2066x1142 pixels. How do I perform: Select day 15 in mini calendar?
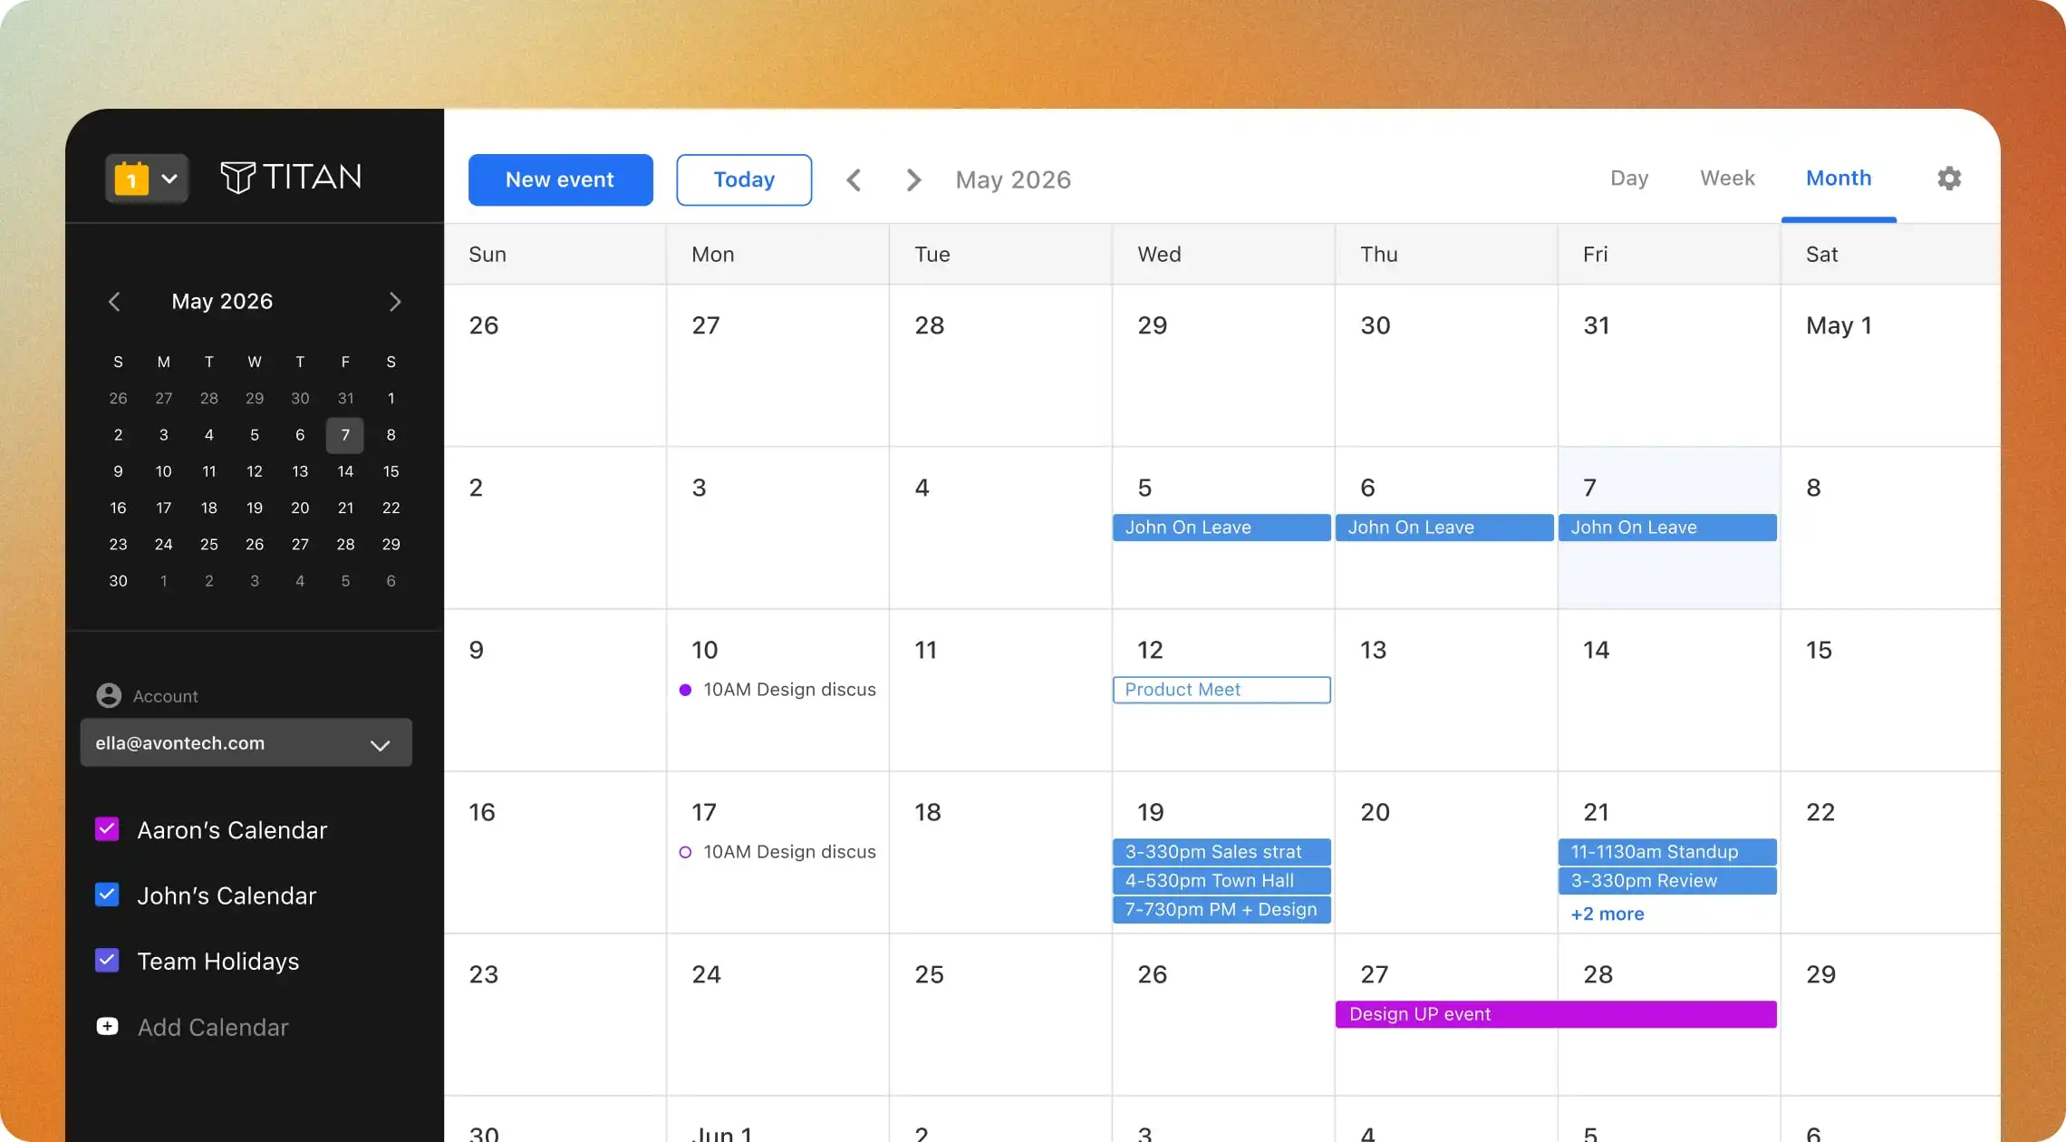tap(391, 471)
